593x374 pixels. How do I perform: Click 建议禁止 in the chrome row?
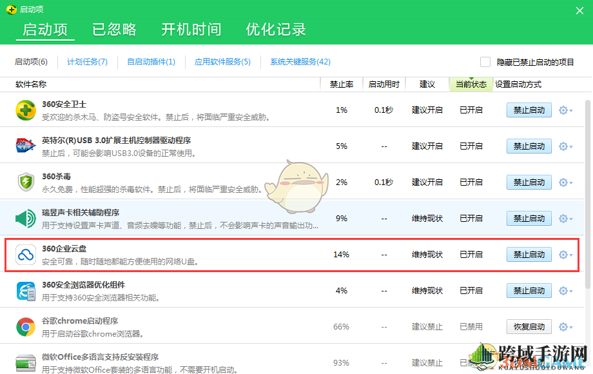427,327
